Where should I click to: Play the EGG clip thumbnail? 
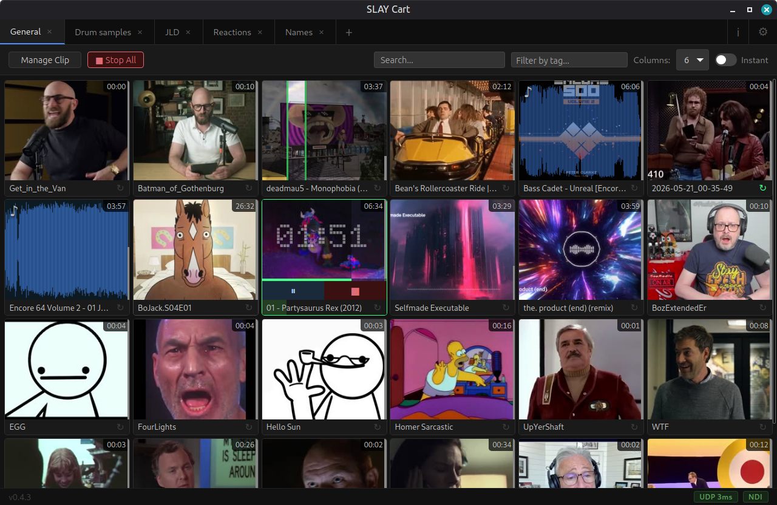point(66,369)
